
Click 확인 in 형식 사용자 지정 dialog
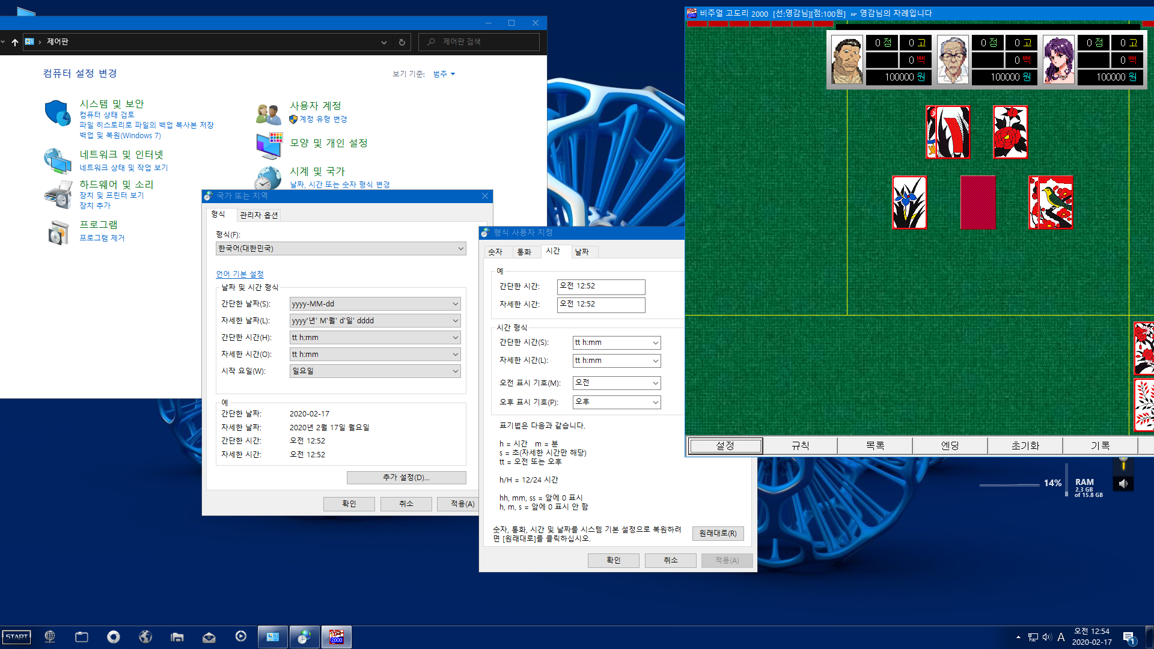pyautogui.click(x=614, y=561)
